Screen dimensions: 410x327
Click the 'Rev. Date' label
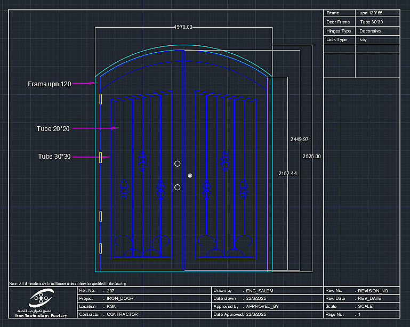point(335,298)
